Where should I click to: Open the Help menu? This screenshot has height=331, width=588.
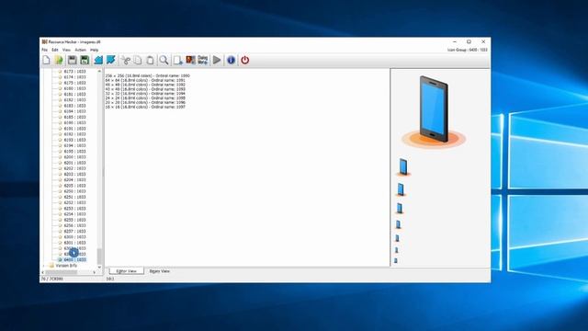click(x=94, y=50)
